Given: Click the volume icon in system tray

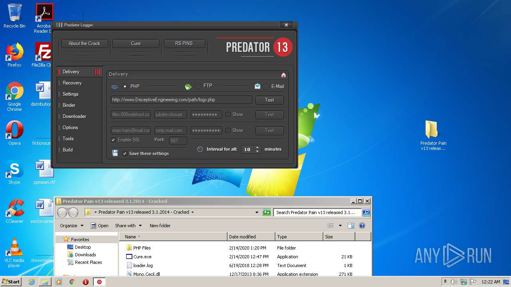Looking at the screenshot, I should (x=454, y=282).
